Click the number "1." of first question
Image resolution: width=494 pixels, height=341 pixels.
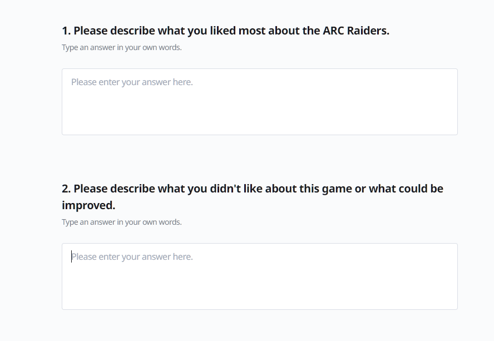point(66,31)
